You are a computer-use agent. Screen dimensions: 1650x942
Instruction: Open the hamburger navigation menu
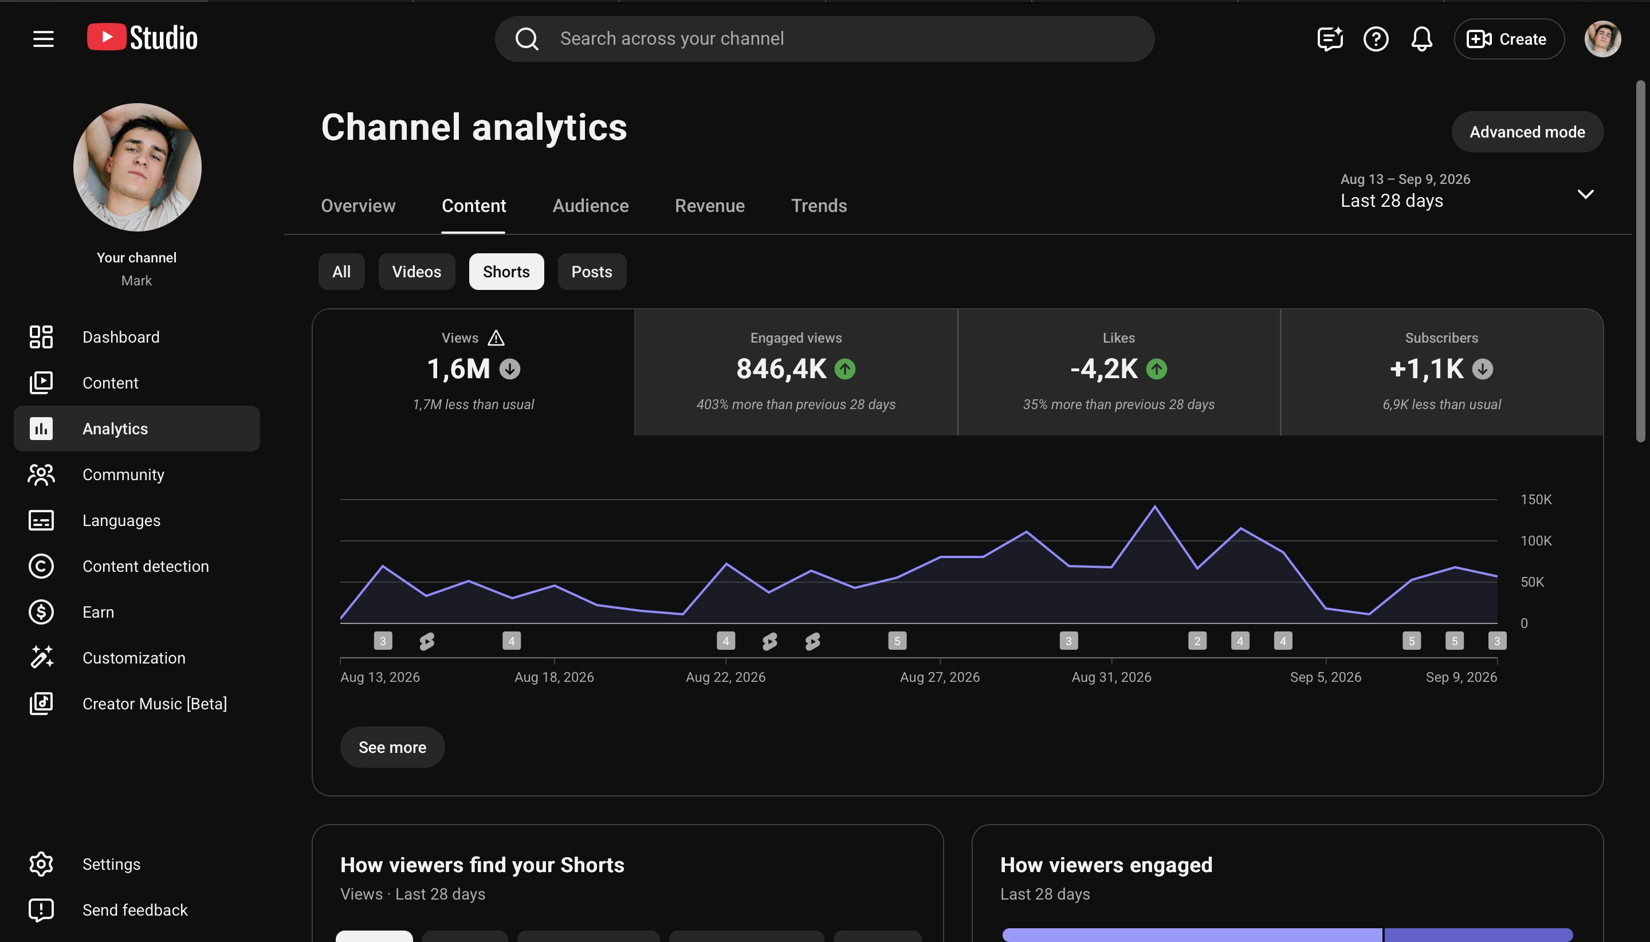(44, 39)
